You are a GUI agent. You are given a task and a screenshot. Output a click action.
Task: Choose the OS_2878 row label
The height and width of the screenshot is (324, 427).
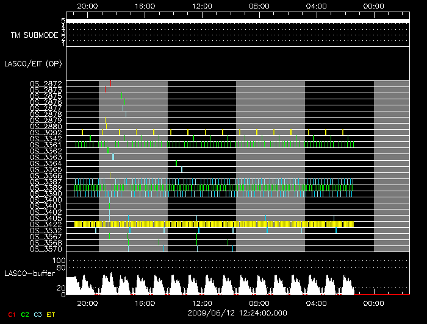46,114
